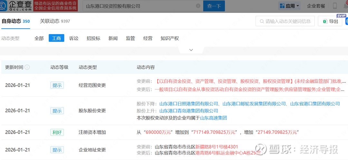
Task: Click the Qcc.com logo
Action: (16, 6)
